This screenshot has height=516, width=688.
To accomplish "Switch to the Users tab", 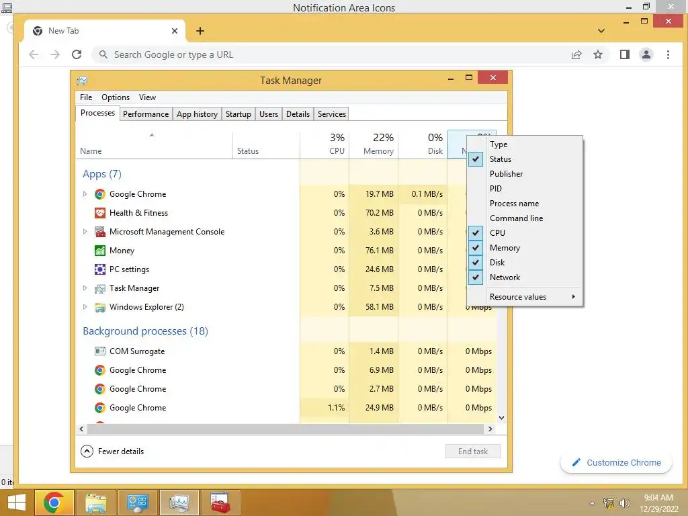I will [269, 114].
